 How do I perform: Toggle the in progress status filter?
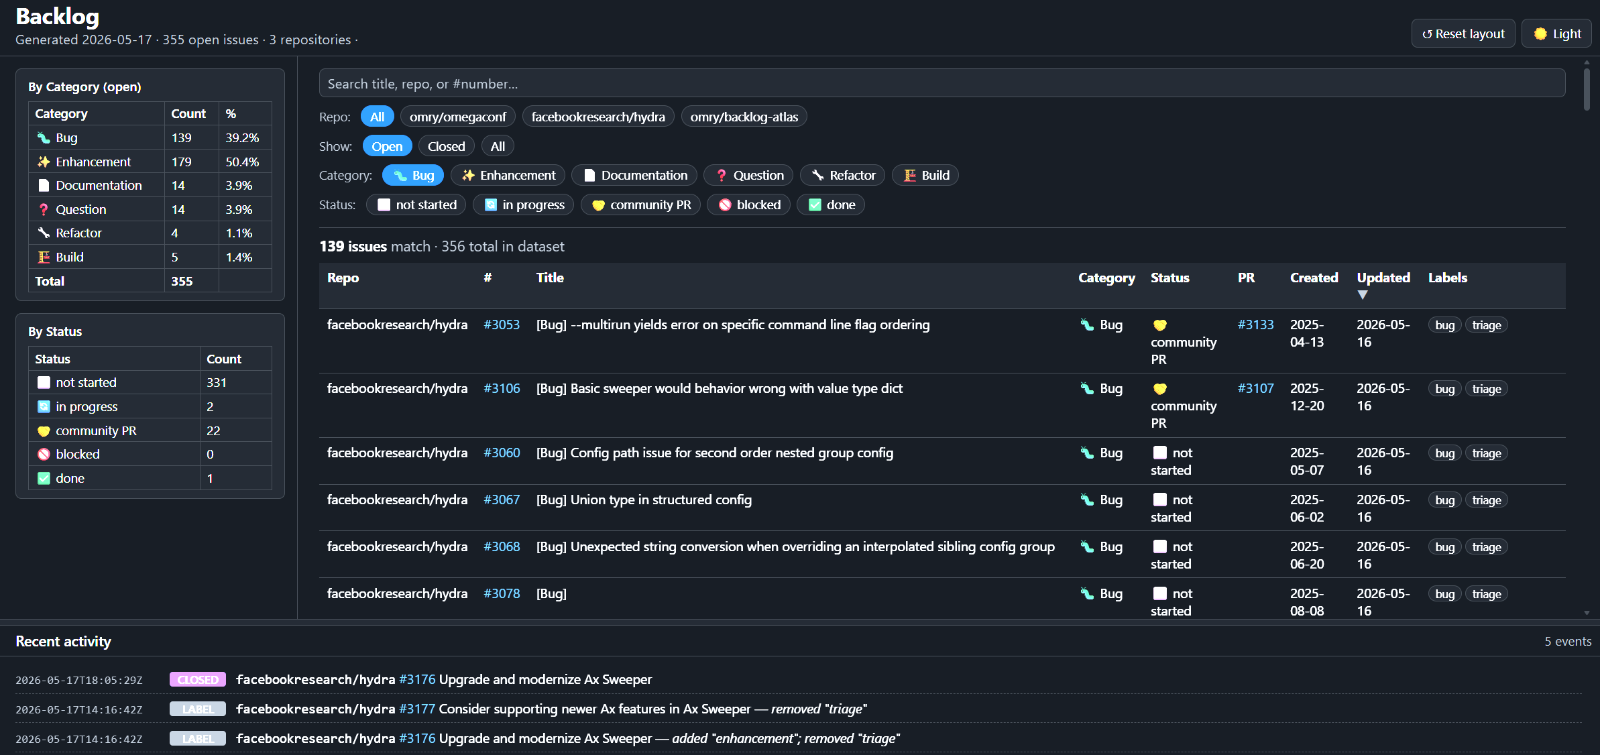[x=524, y=205]
